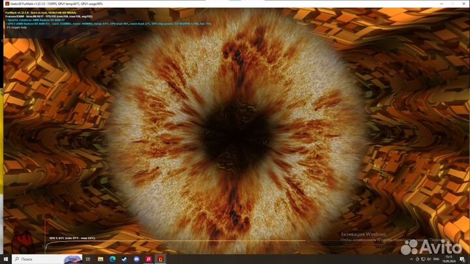Open the volume control tray icon
Viewport: 470px width, 264px height.
pyautogui.click(x=429, y=259)
